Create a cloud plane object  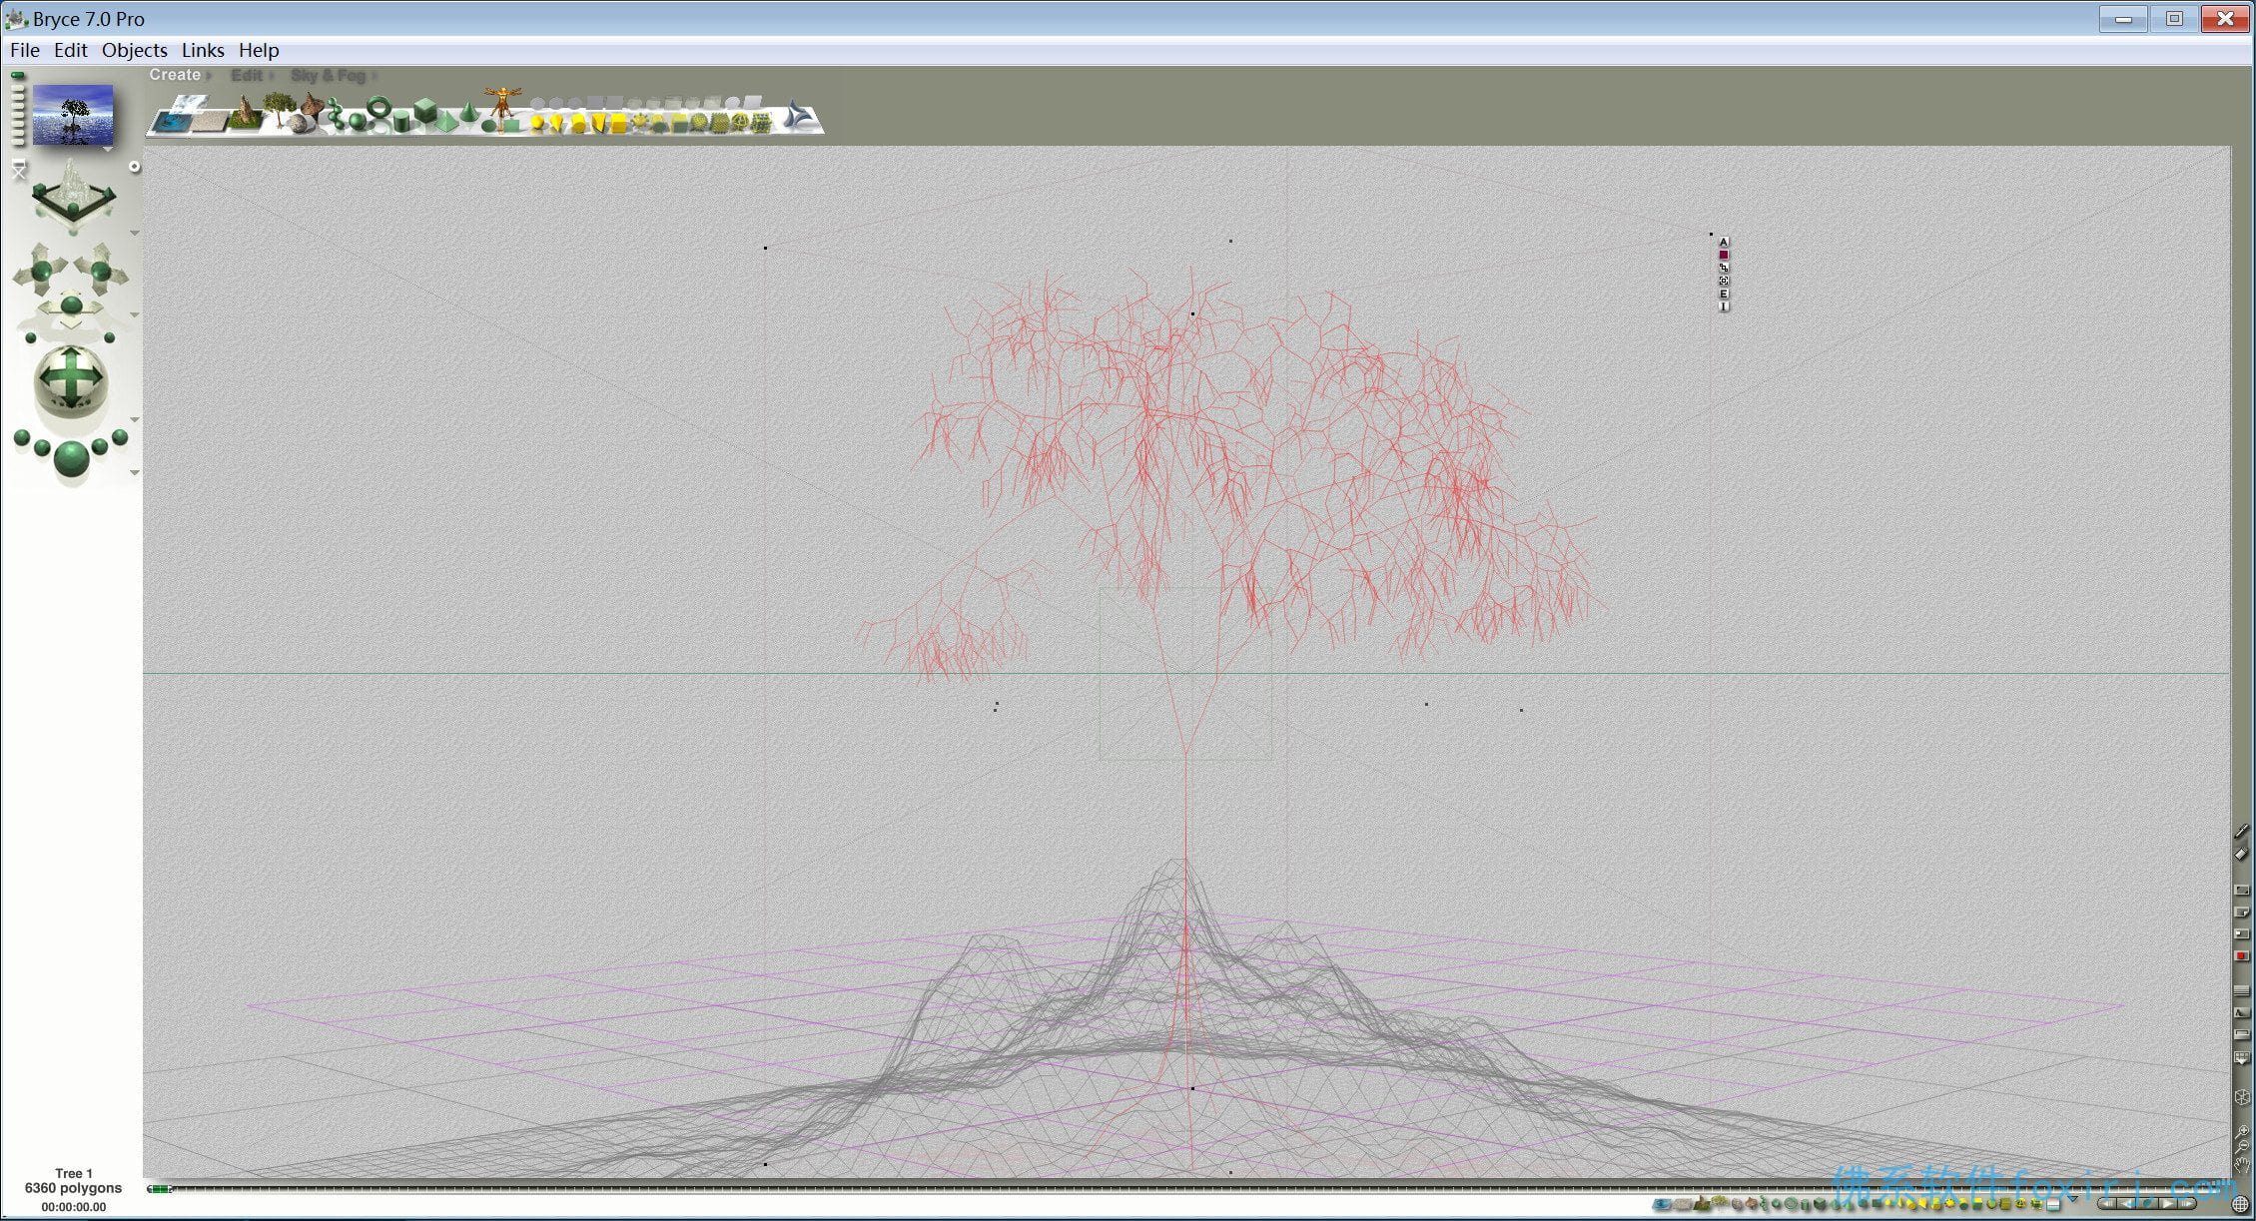click(x=190, y=104)
